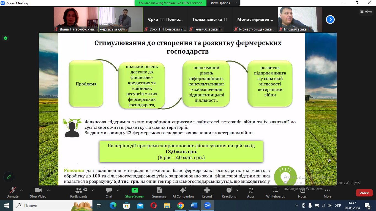Image resolution: width=376 pixels, height=211 pixels.
Task: Open microphone tray icon
Action: (x=310, y=206)
